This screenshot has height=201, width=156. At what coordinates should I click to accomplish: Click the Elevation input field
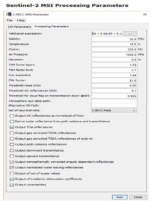click(114, 59)
